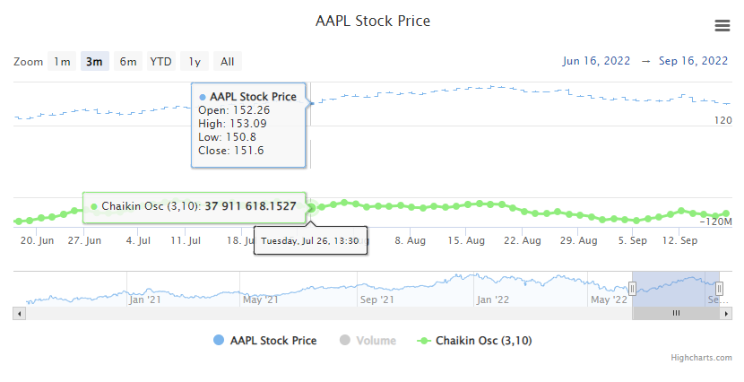Click the AAPL legend blue circle marker
This screenshot has height=382, width=744.
point(220,341)
